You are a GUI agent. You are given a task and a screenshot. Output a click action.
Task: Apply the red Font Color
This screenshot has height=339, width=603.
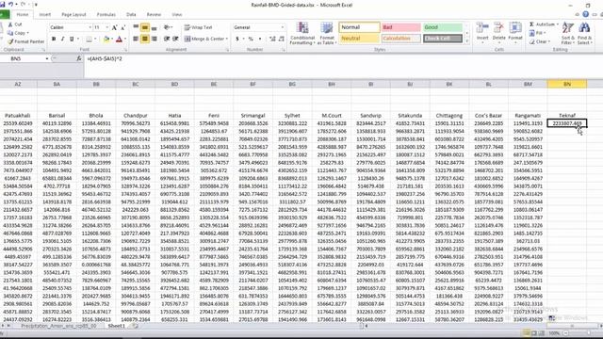point(119,39)
